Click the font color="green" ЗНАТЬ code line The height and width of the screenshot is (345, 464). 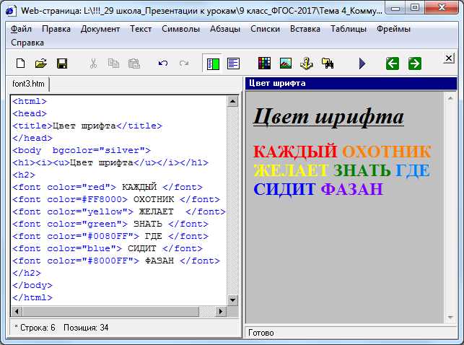[110, 224]
